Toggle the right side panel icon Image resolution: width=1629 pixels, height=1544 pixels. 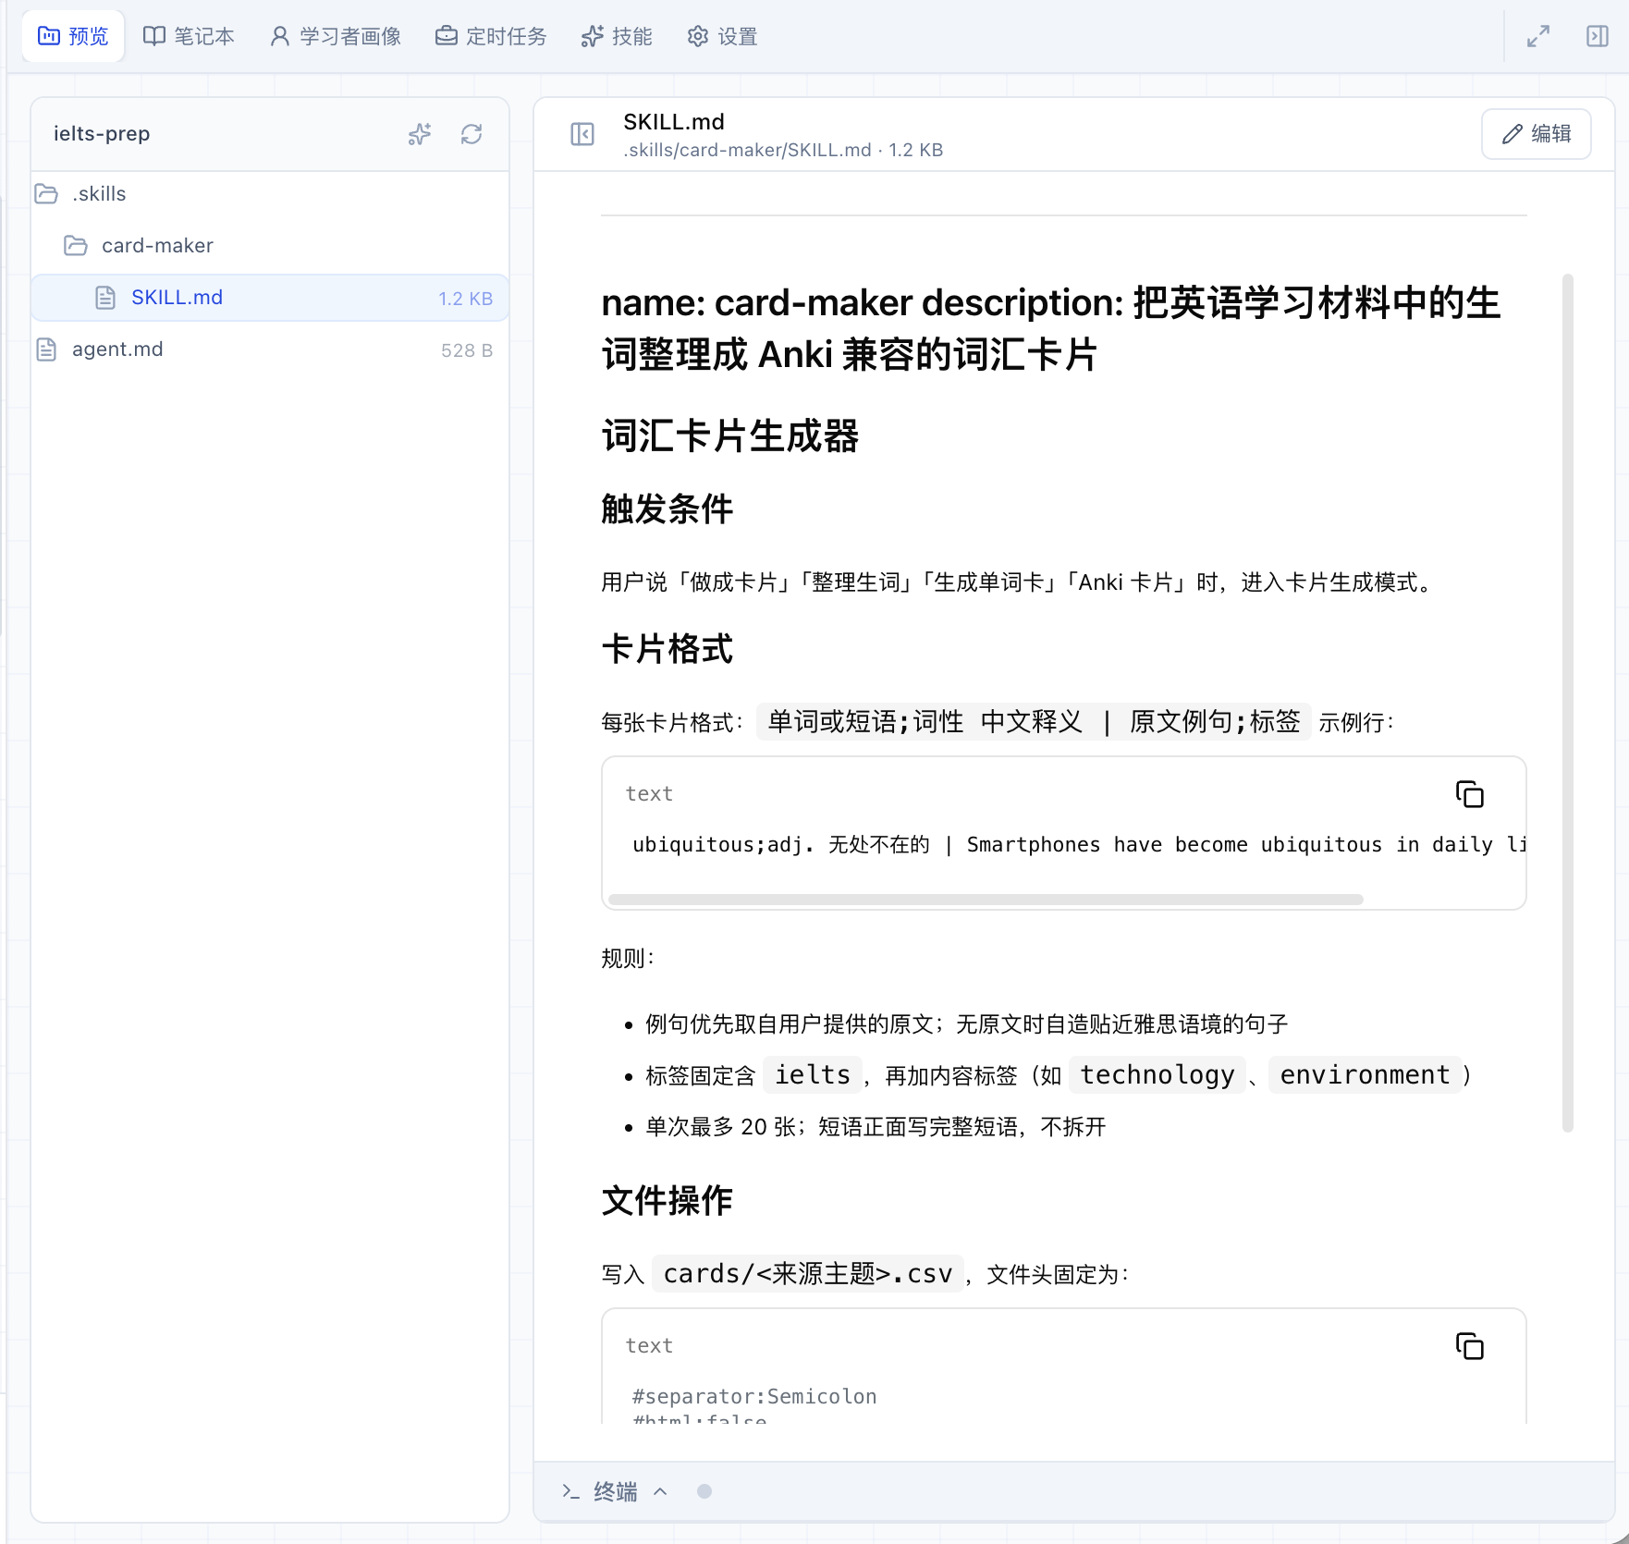click(x=1598, y=36)
